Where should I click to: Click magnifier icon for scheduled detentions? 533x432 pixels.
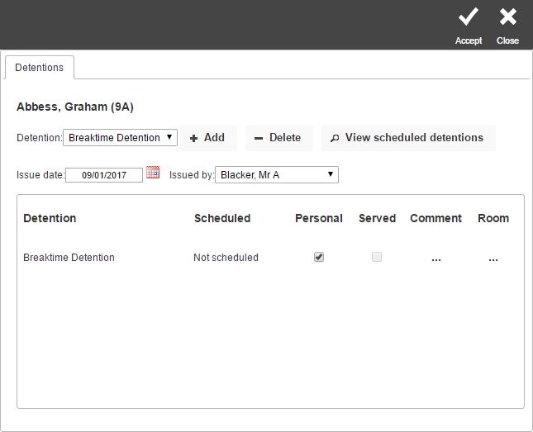click(x=335, y=138)
